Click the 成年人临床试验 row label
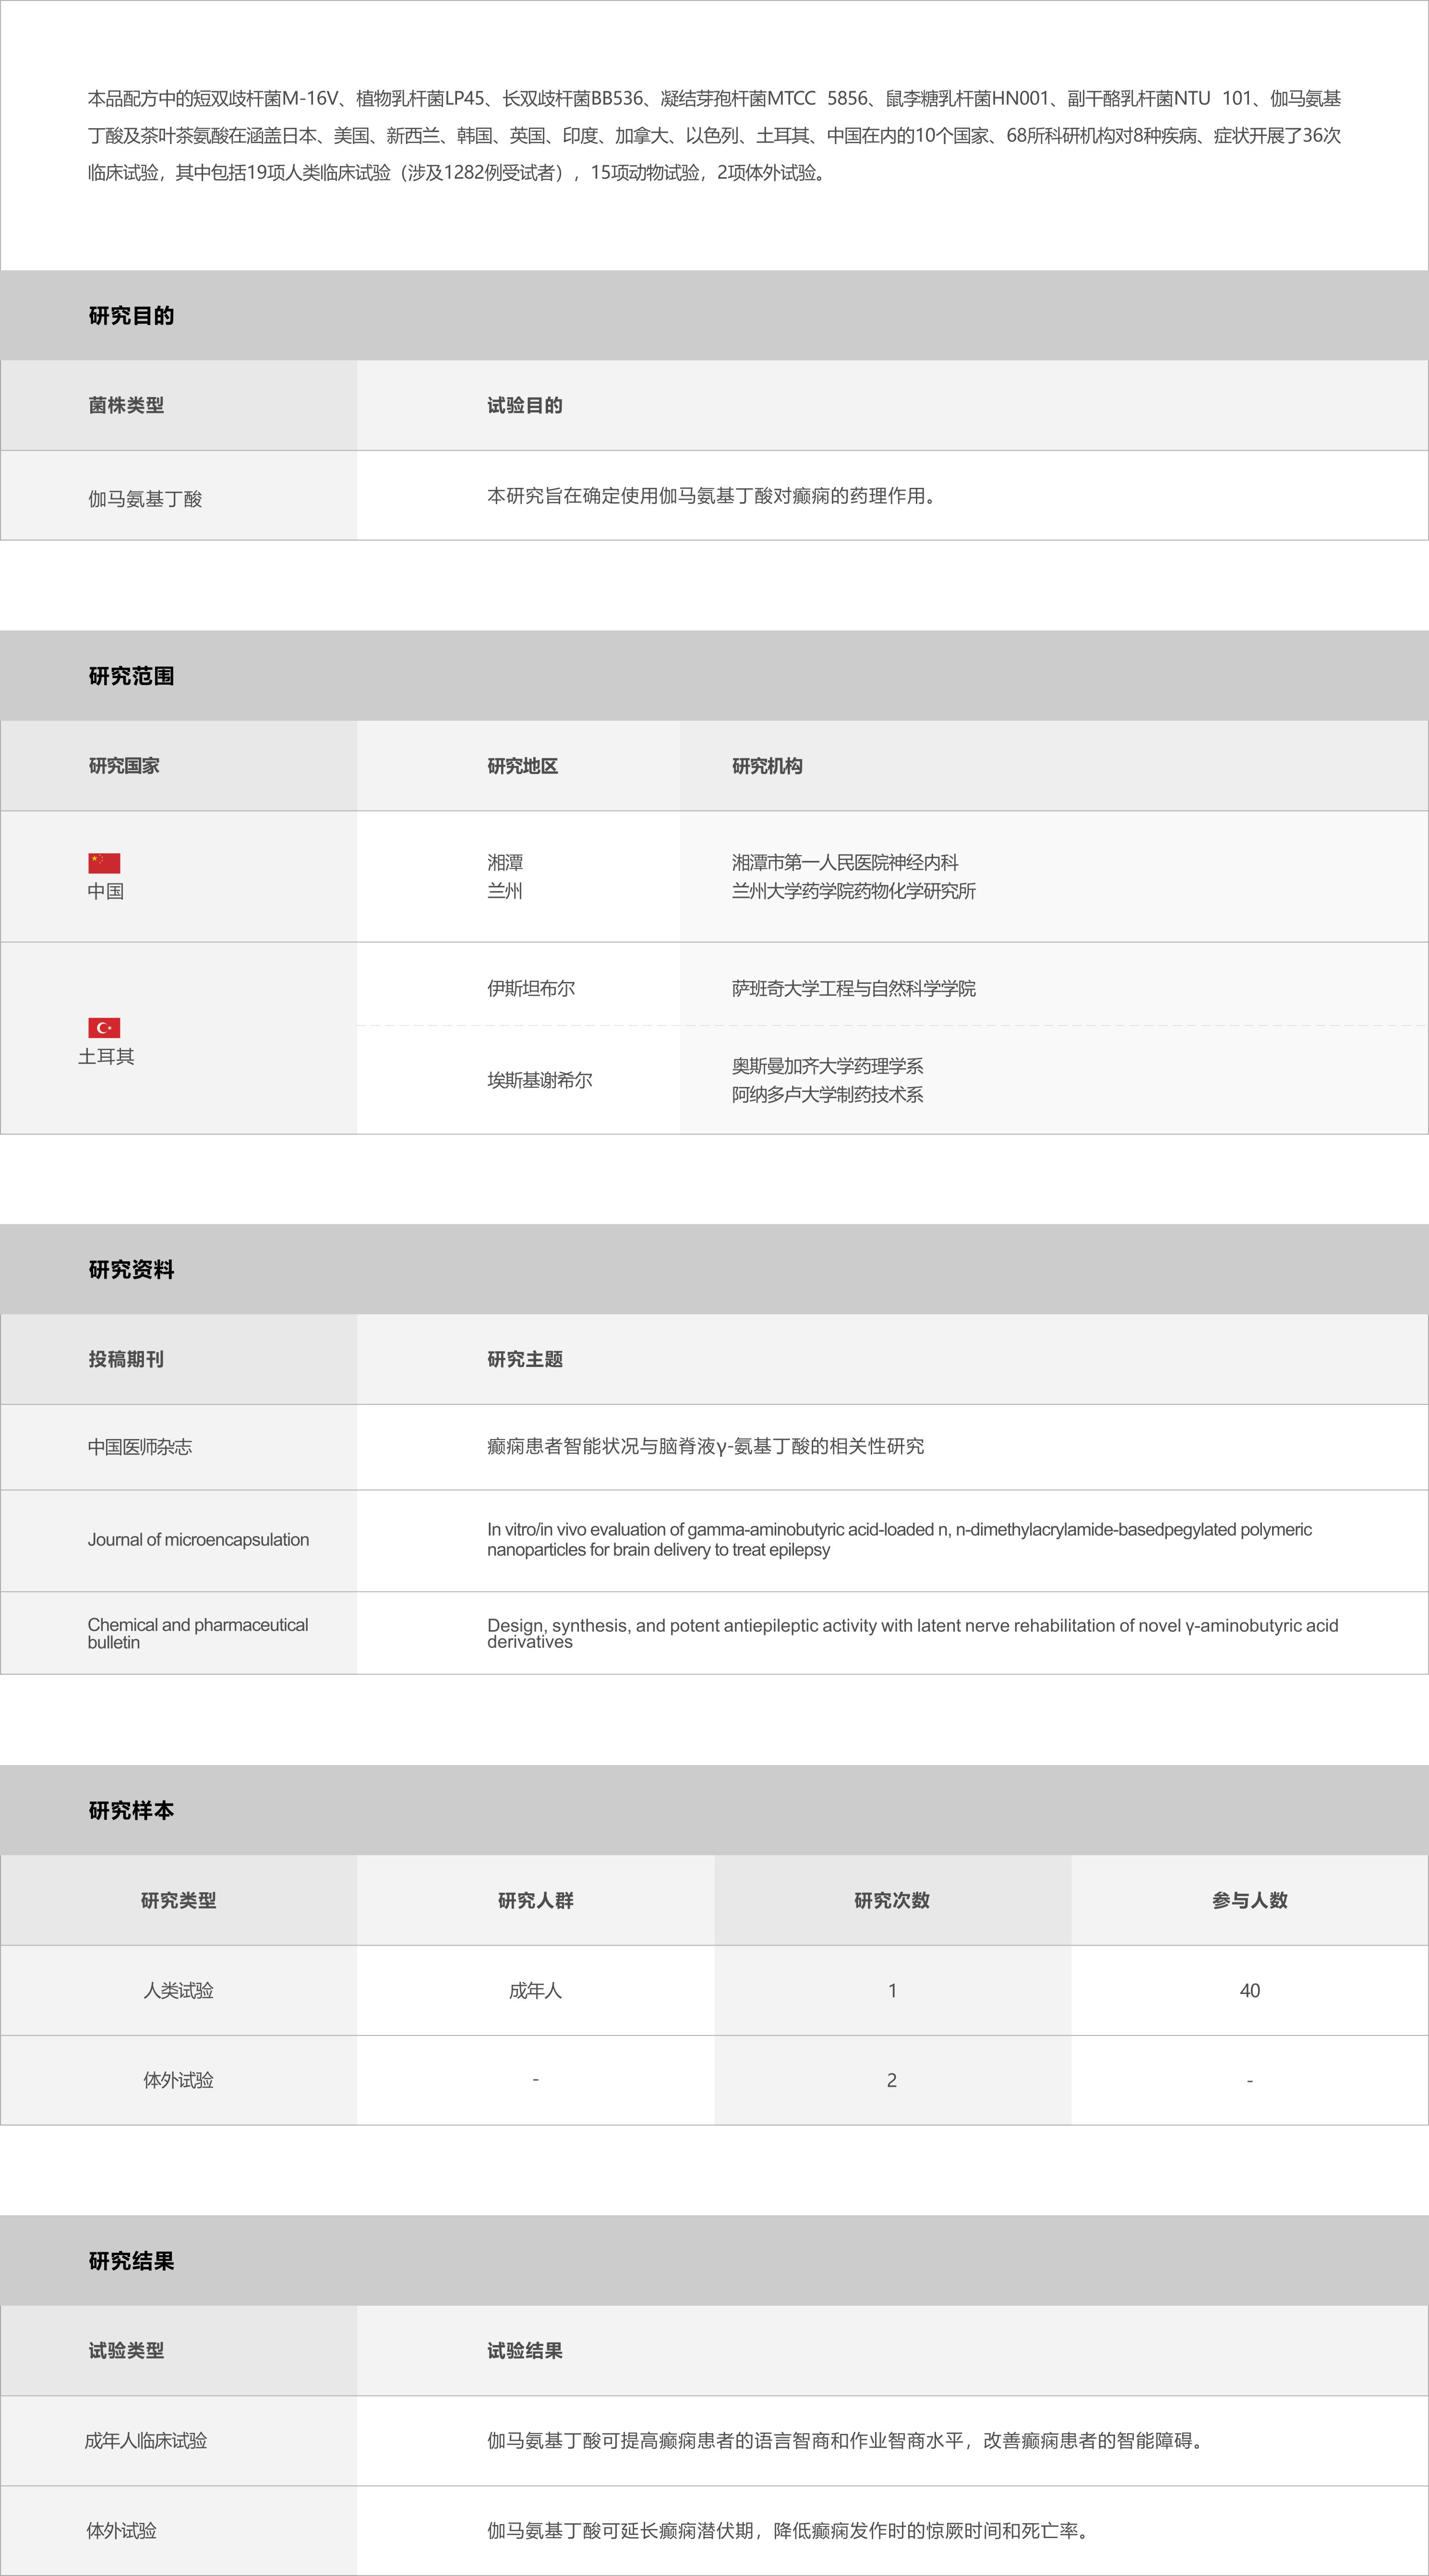The width and height of the screenshot is (1429, 2576). 146,2441
